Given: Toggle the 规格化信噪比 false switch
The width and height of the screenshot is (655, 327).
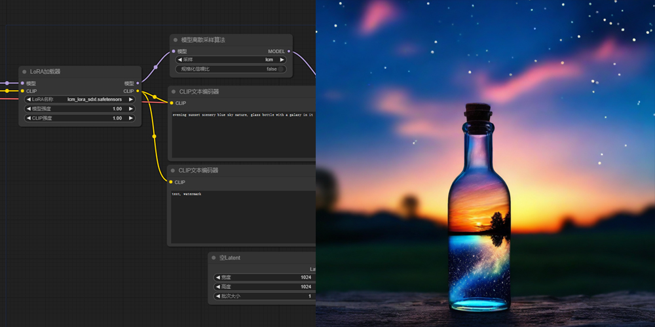Looking at the screenshot, I should (x=281, y=69).
